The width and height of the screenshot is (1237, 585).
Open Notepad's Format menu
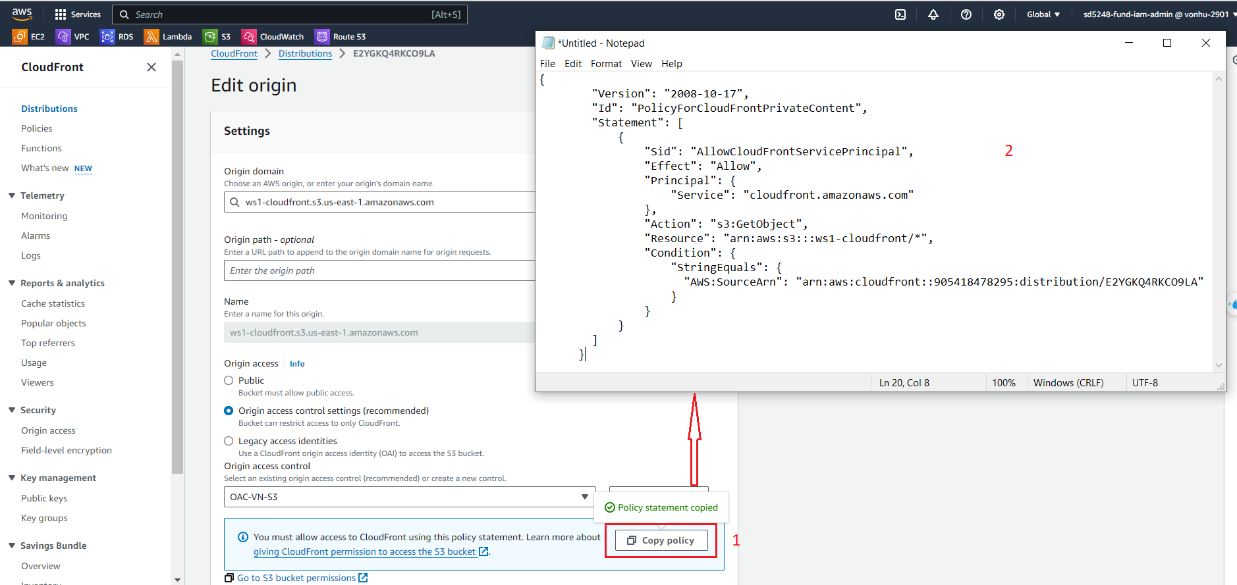(606, 64)
